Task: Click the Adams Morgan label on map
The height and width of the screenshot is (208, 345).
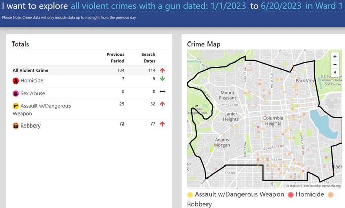Action: [x=222, y=142]
